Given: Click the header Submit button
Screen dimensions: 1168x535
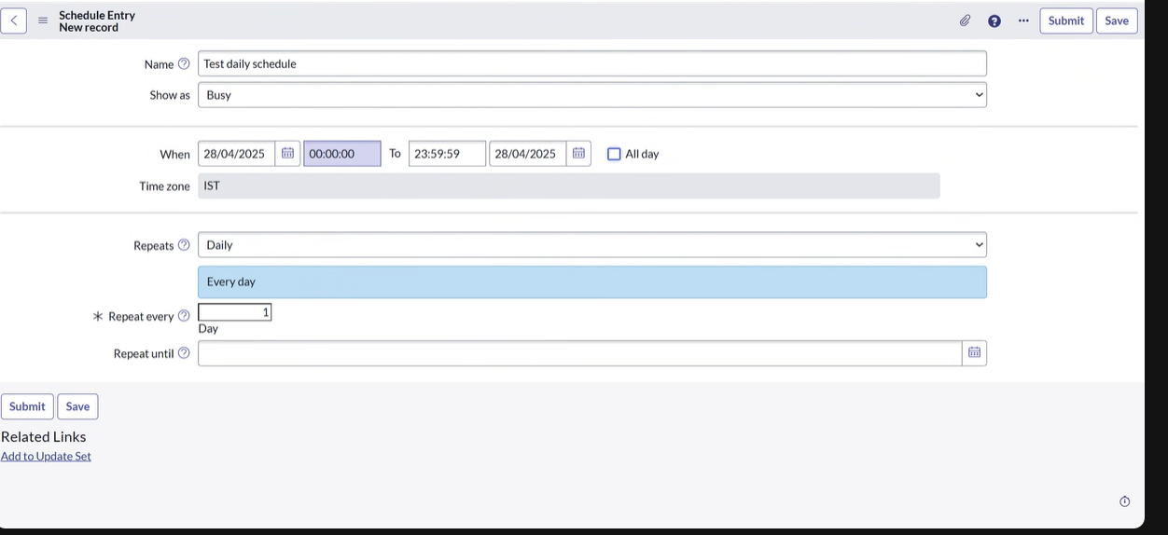Looking at the screenshot, I should coord(1066,21).
